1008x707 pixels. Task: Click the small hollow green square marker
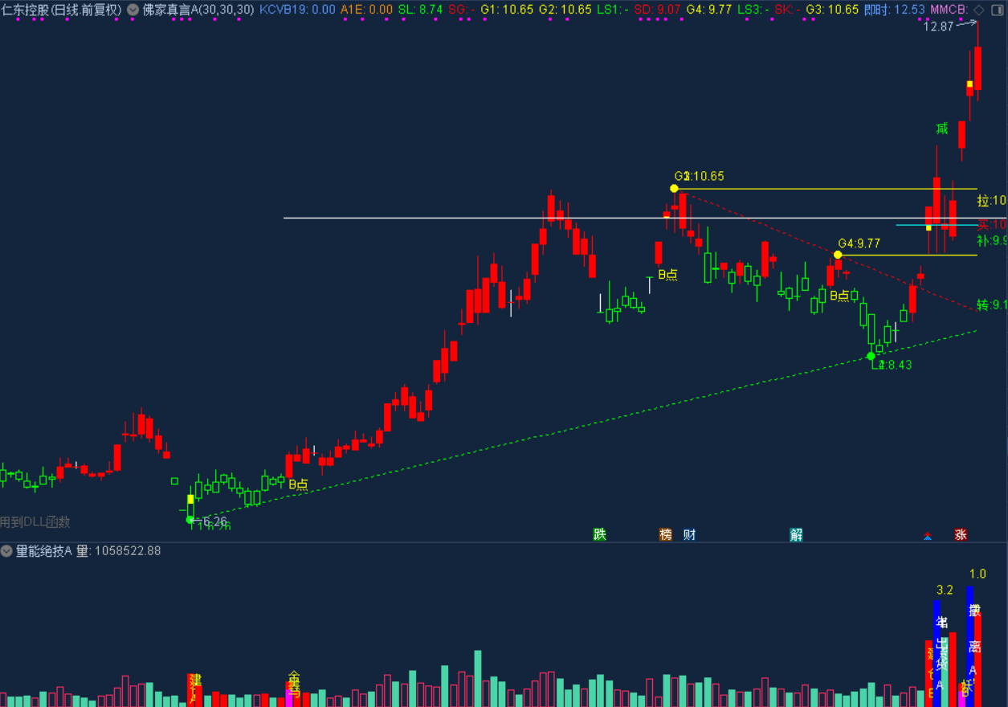tap(174, 481)
